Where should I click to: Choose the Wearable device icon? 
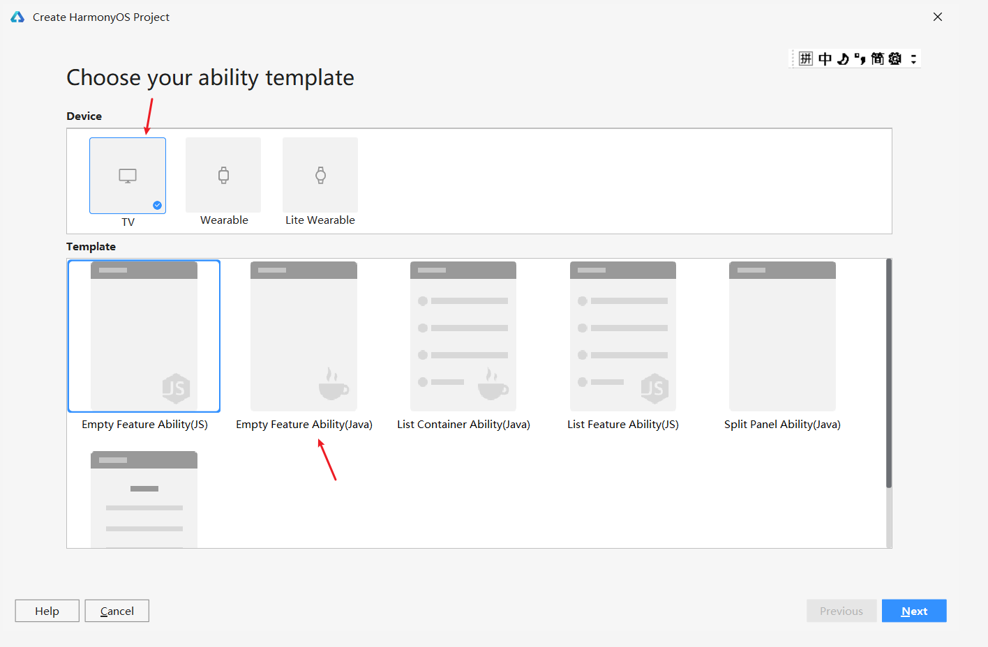[223, 175]
